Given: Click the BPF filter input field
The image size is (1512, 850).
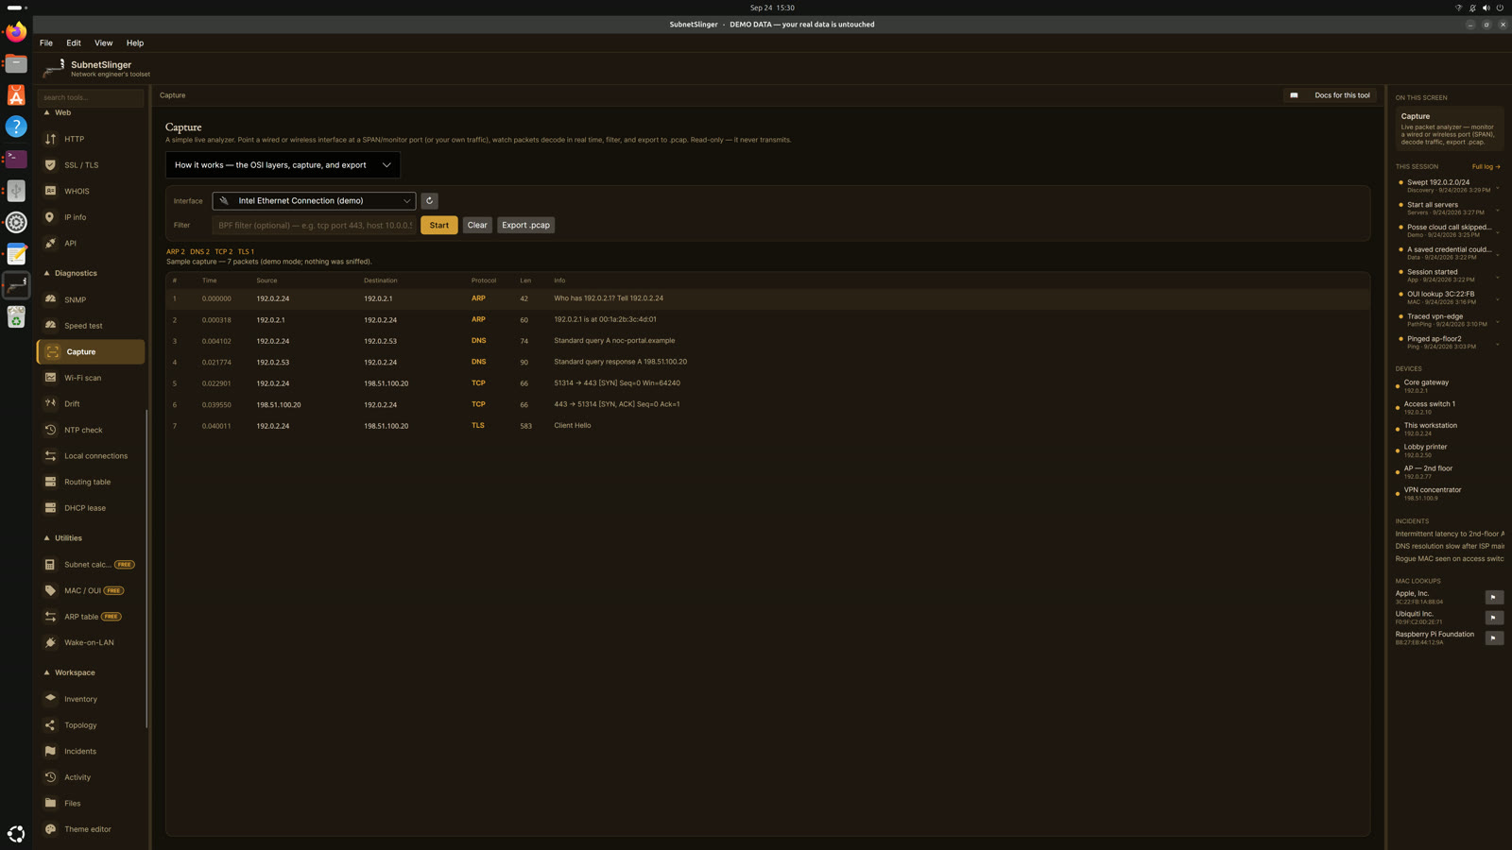Looking at the screenshot, I should pyautogui.click(x=314, y=225).
